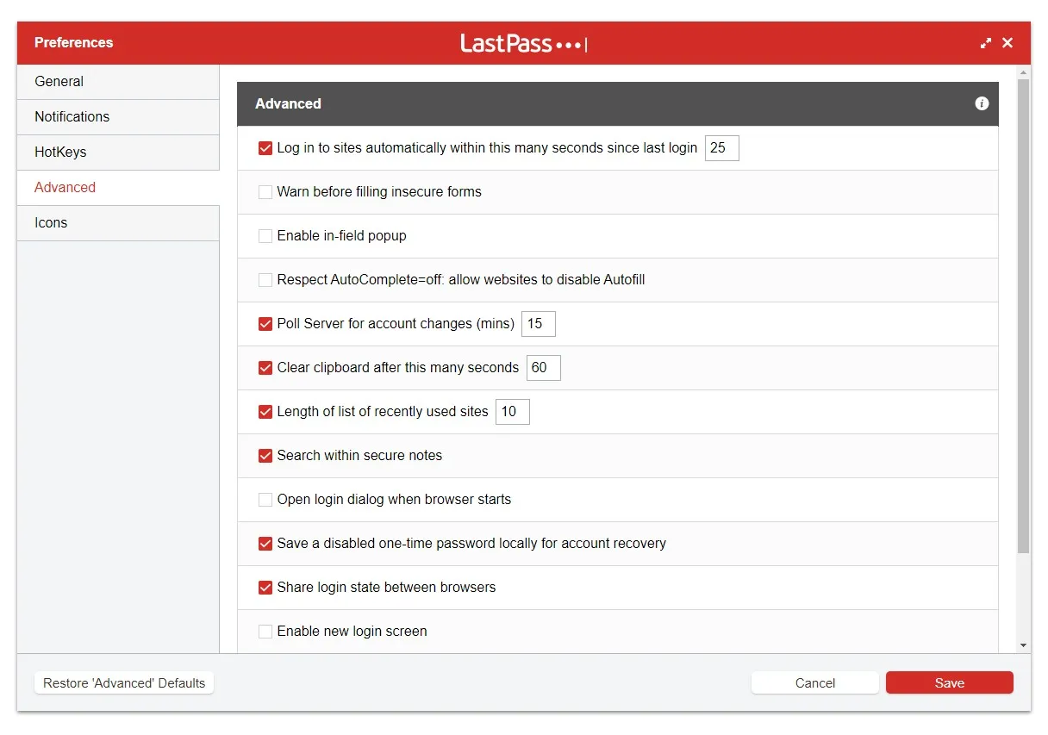Enable Open login dialog when browser starts
This screenshot has height=735, width=1048.
click(x=265, y=500)
